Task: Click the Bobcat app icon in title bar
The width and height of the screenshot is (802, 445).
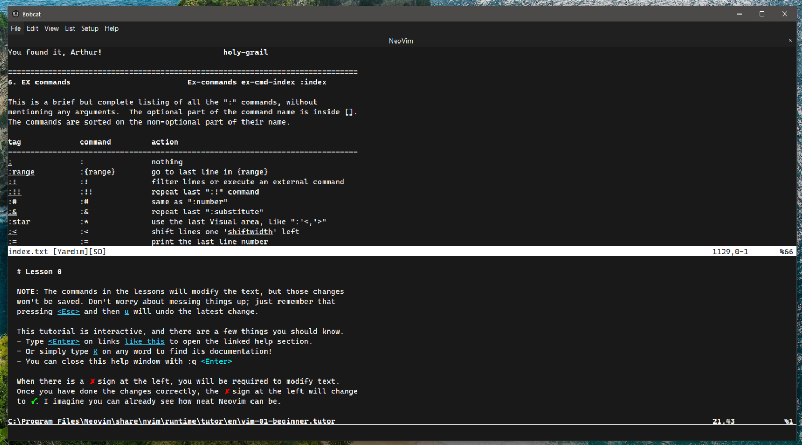Action: click(16, 14)
